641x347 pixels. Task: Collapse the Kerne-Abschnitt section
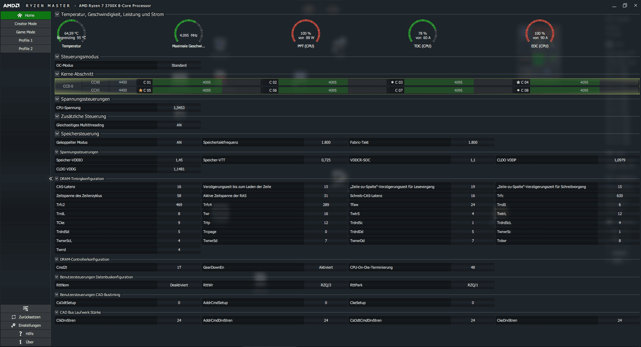coord(57,74)
